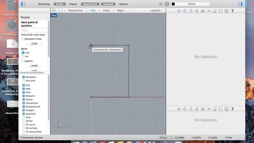Enable the Helpers checkbox
This screenshot has width=254, height=143.
[x=23, y=61]
